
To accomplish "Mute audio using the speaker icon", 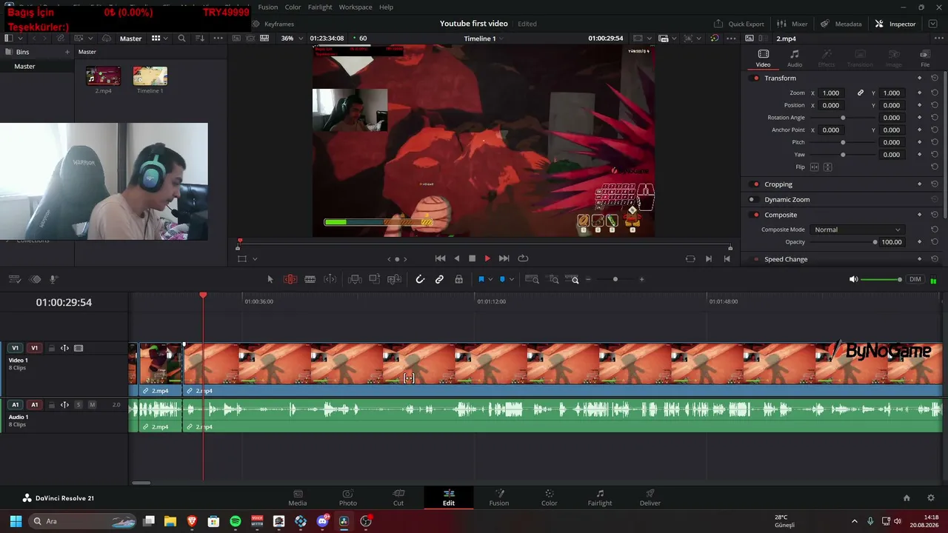I will pyautogui.click(x=853, y=279).
